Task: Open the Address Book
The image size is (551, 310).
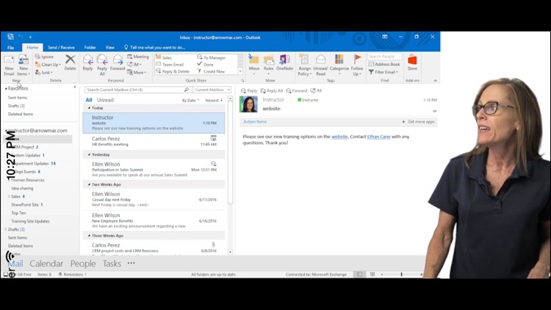Action: pos(384,65)
